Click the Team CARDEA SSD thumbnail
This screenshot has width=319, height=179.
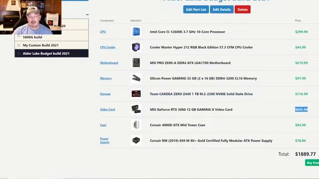[136, 94]
